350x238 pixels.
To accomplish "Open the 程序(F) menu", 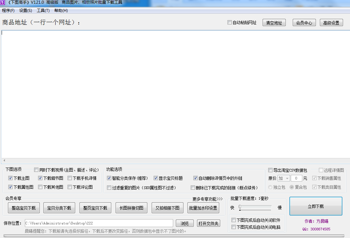I will click(x=8, y=10).
